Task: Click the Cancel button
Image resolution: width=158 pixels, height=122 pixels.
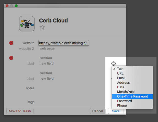Action: point(98,111)
